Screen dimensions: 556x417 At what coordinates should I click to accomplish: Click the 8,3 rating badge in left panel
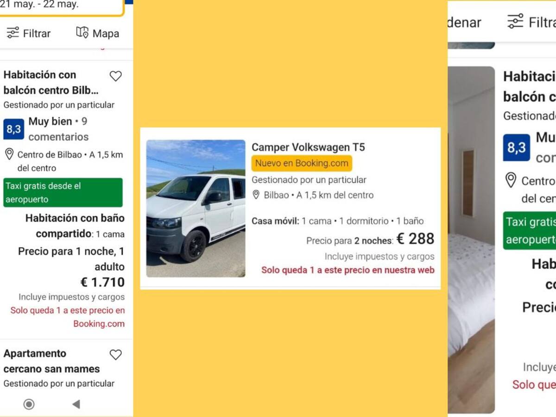(13, 129)
